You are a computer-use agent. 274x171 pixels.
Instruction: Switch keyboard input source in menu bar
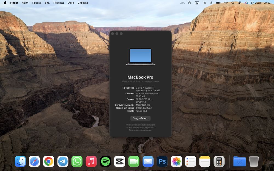(197, 3)
